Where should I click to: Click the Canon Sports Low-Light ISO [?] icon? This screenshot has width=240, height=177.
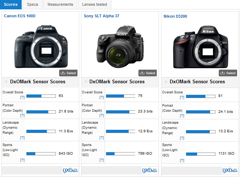click(x=22, y=160)
